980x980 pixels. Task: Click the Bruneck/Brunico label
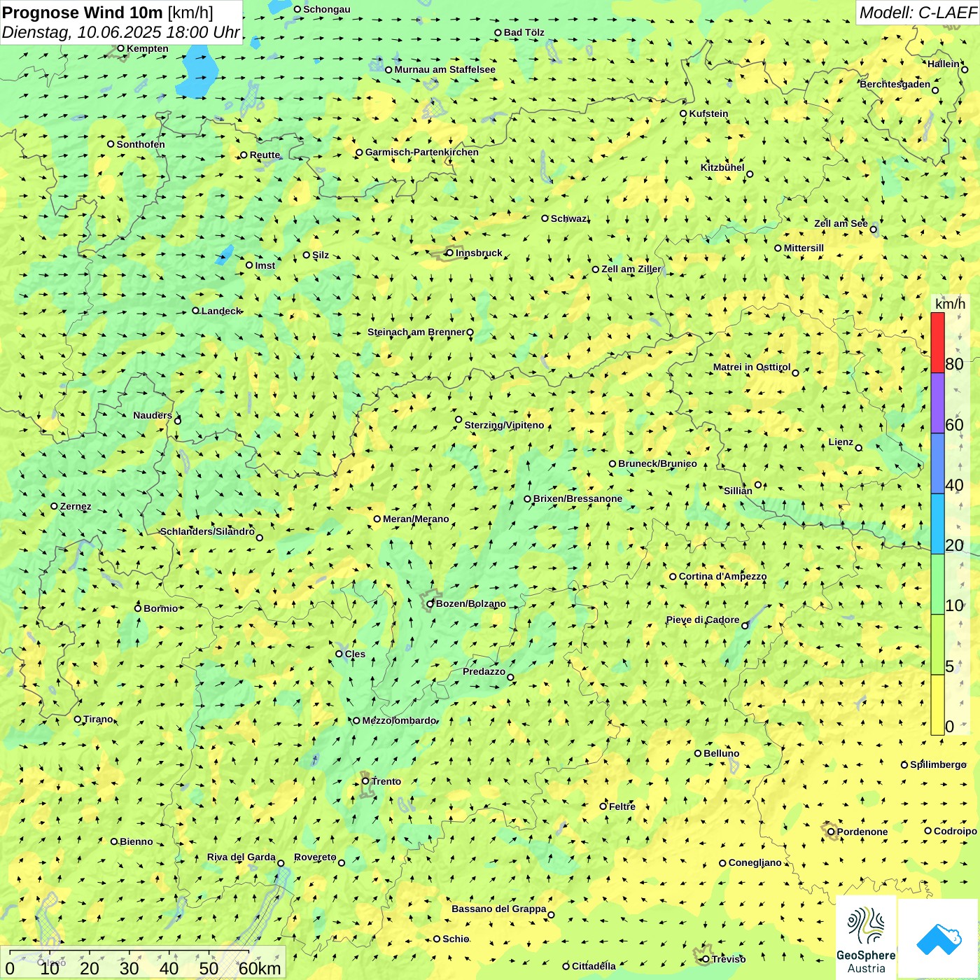point(657,463)
